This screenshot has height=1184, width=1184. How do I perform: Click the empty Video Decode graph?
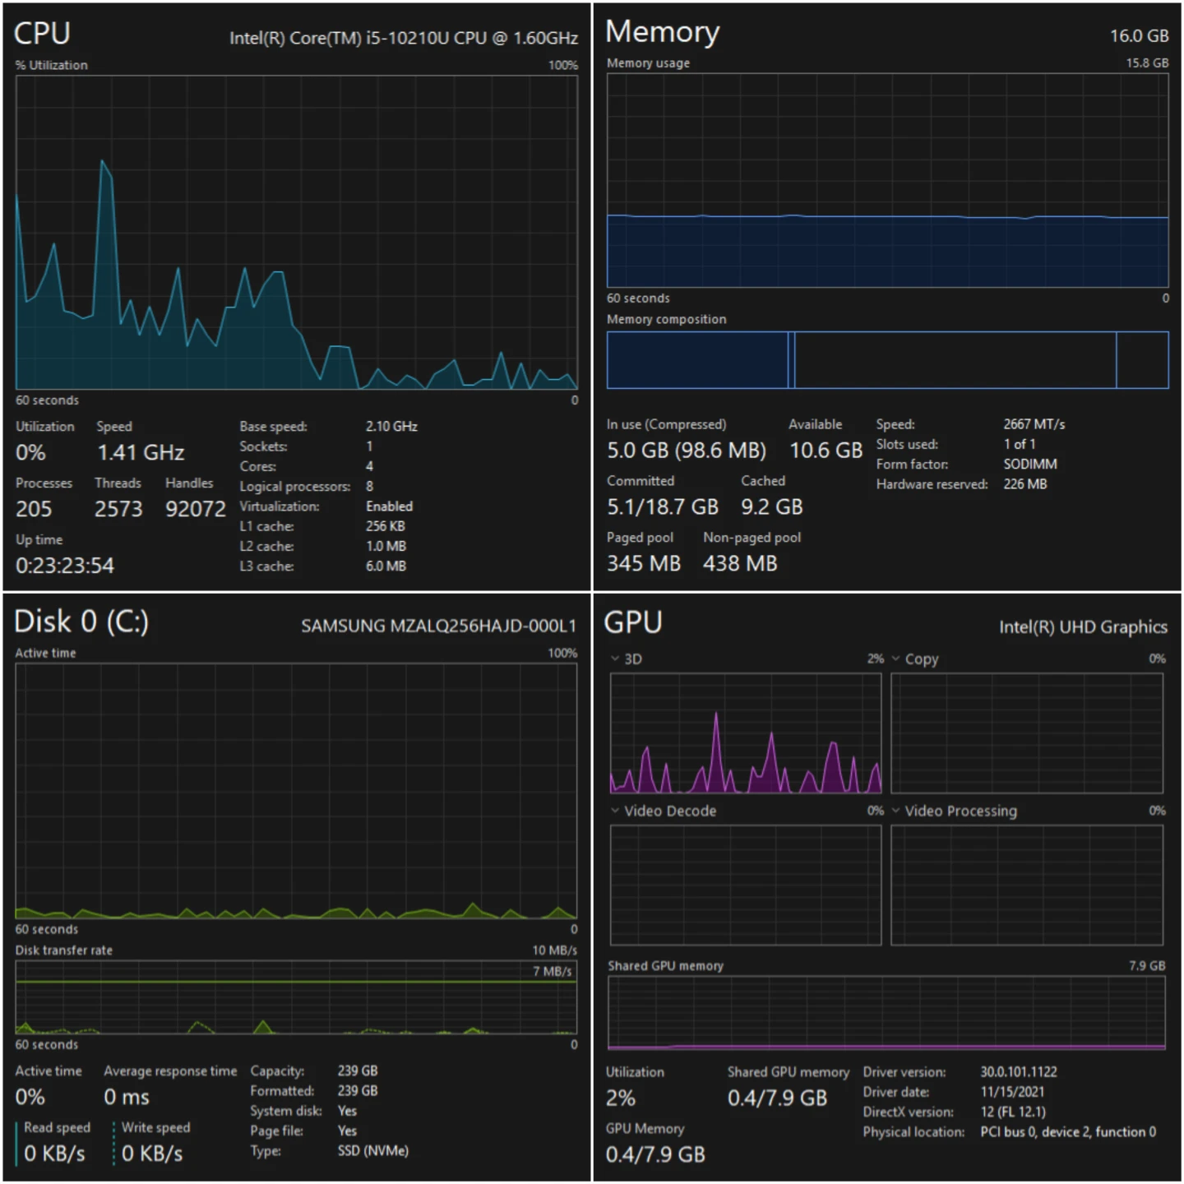(746, 886)
